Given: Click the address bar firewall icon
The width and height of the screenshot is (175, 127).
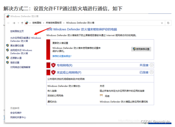Looking at the screenshot, I should 27,23.
